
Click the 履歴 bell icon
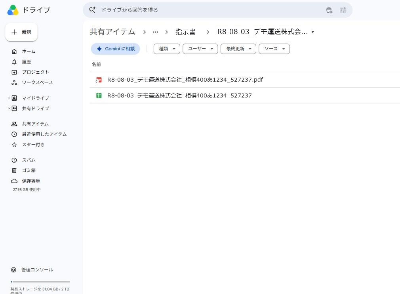coord(14,62)
